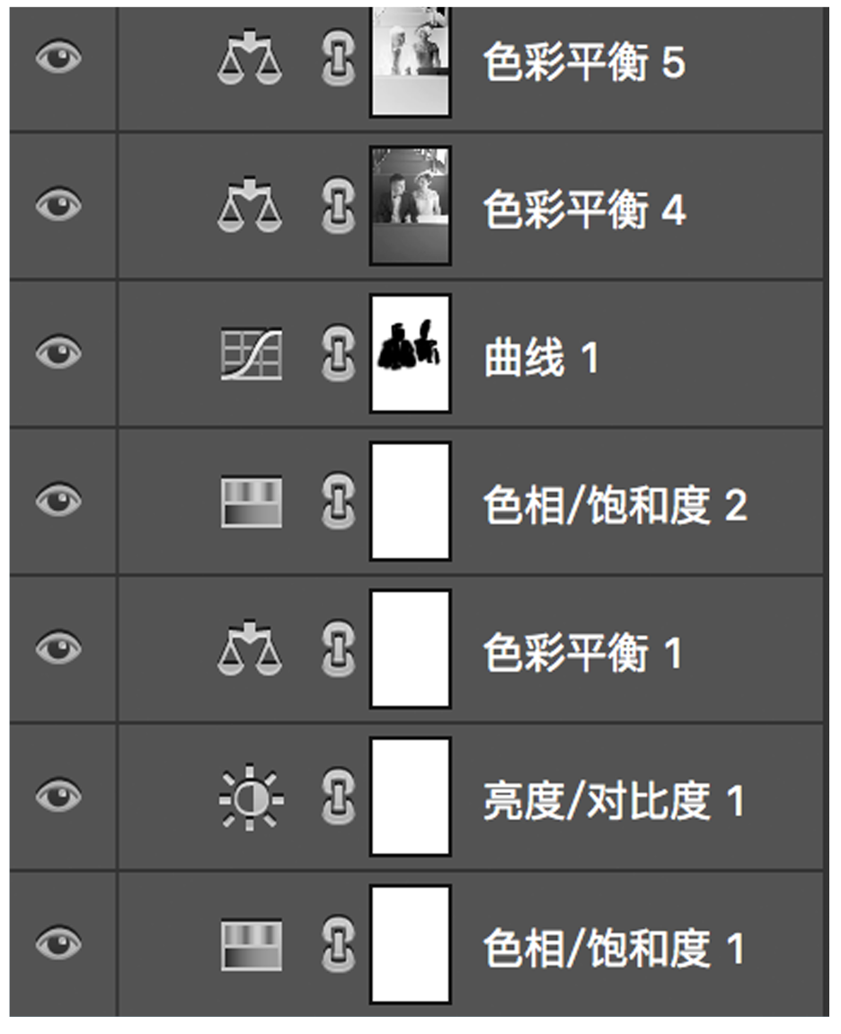The image size is (841, 1034).
Task: Click the mask link icon on 曲线 1
Action: pos(339,354)
